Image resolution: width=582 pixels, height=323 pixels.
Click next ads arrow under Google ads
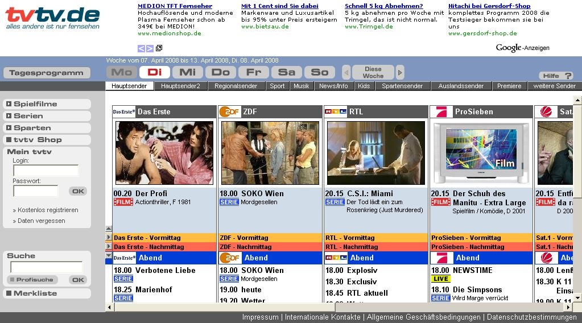(x=150, y=48)
